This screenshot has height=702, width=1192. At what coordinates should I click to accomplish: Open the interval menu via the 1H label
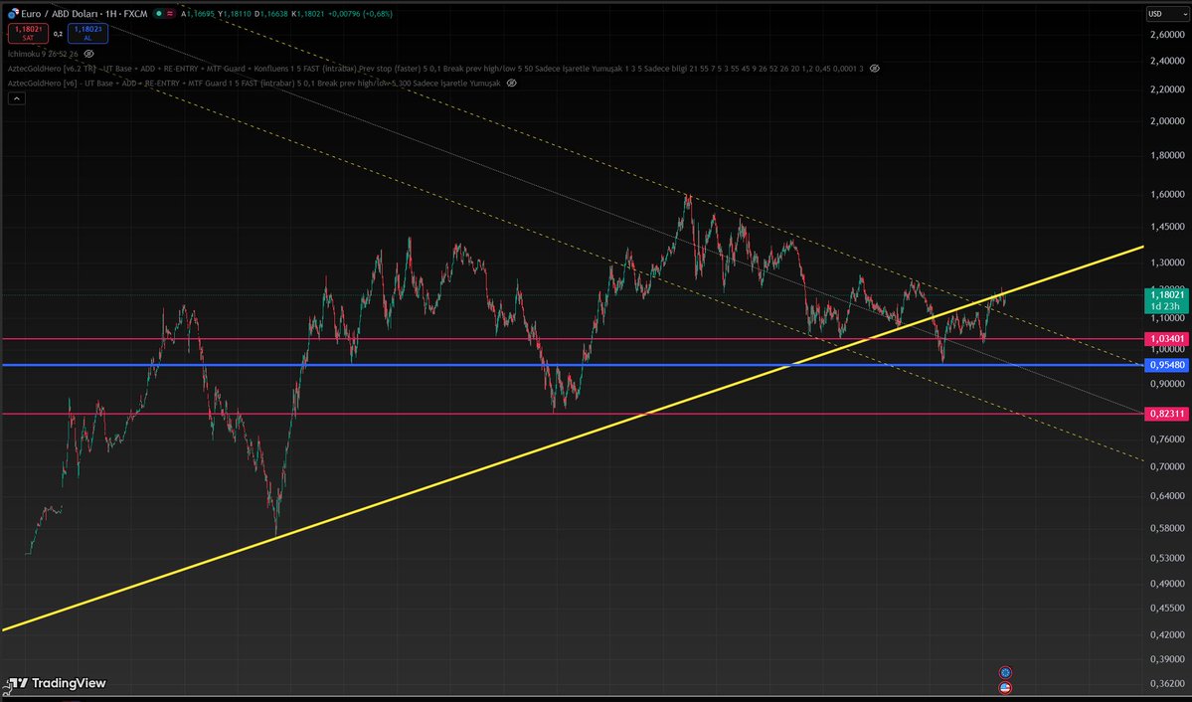[x=109, y=14]
